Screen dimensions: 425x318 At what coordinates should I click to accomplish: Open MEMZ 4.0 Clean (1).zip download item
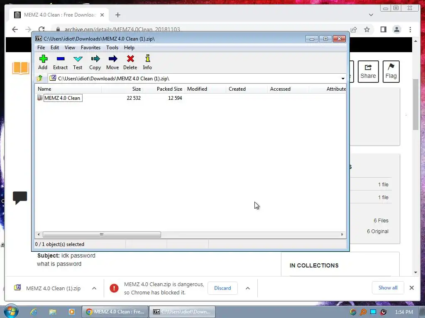point(47,288)
